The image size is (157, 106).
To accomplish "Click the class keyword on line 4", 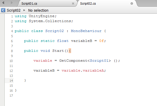I will click(37, 31).
